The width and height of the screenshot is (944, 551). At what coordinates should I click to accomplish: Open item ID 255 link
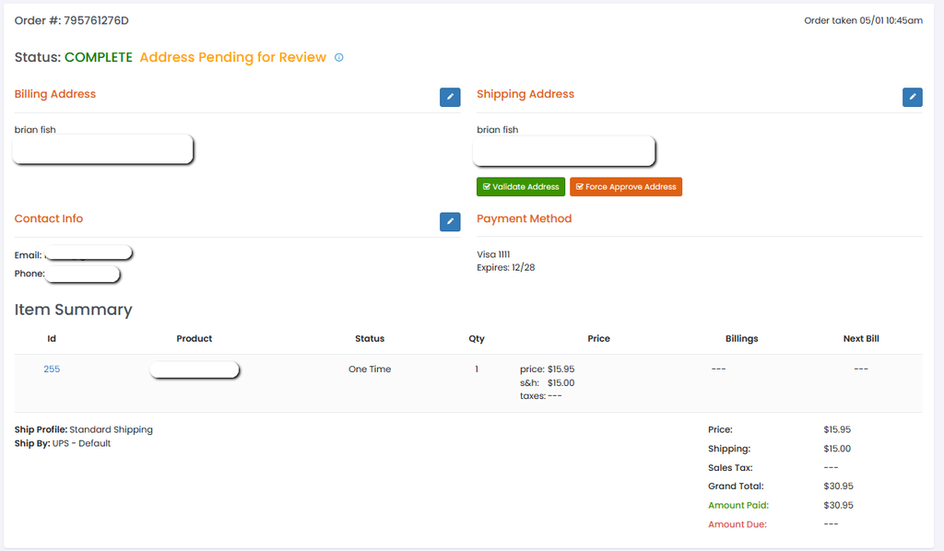(52, 369)
